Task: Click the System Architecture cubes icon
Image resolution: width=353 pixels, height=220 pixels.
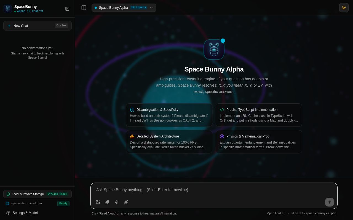Action: [132, 136]
